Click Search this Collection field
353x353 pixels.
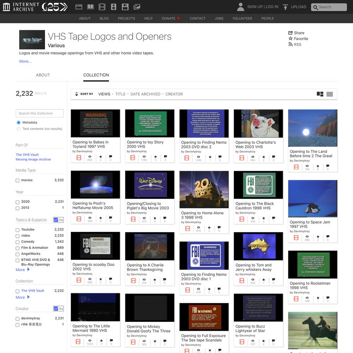(40, 113)
